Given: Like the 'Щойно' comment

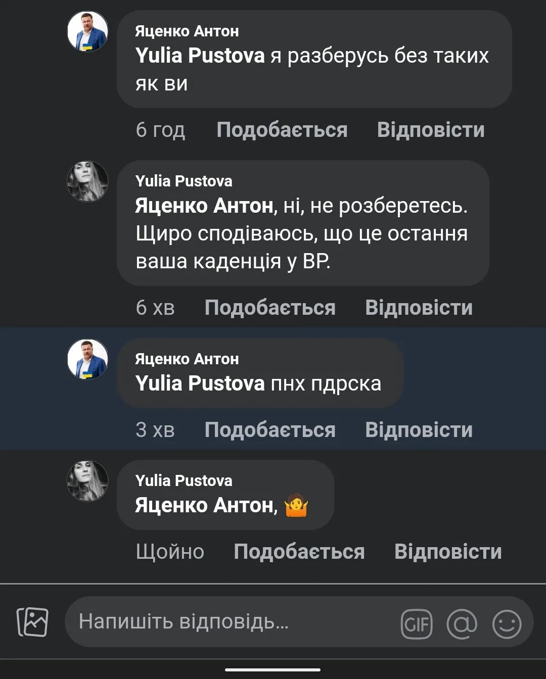Looking at the screenshot, I should click(299, 552).
